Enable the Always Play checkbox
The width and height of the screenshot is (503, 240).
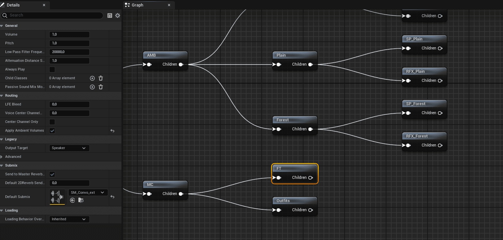coord(52,70)
